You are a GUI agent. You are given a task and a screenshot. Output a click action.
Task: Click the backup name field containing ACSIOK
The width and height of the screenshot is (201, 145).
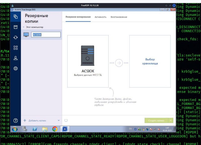(x=46, y=35)
